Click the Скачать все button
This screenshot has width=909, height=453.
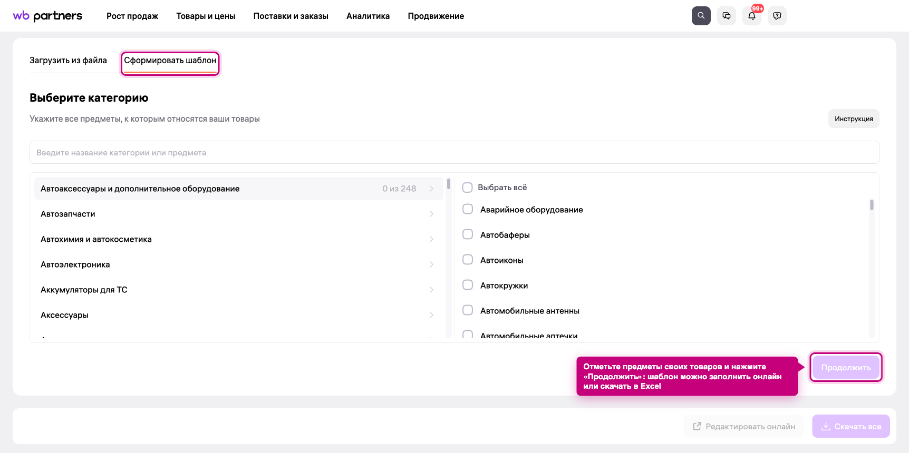point(851,426)
